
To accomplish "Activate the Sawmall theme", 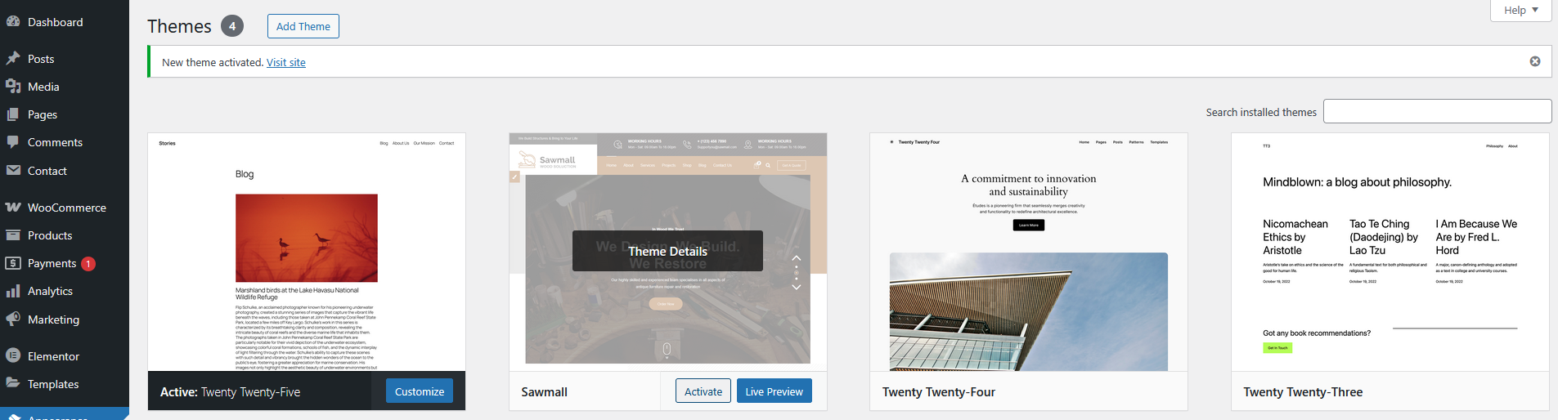I will click(703, 391).
